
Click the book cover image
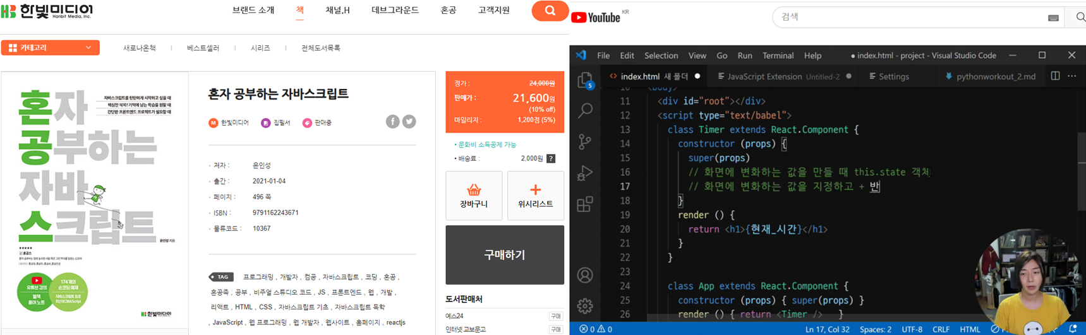[x=95, y=201]
